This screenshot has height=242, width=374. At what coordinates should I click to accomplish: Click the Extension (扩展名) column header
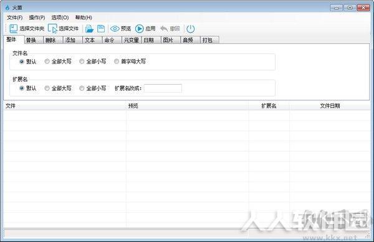pyautogui.click(x=269, y=106)
